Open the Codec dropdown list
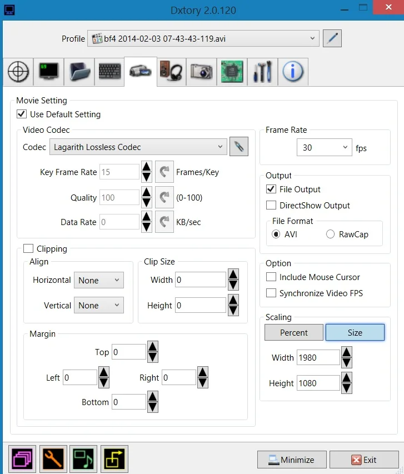The height and width of the screenshot is (474, 404). coord(138,147)
